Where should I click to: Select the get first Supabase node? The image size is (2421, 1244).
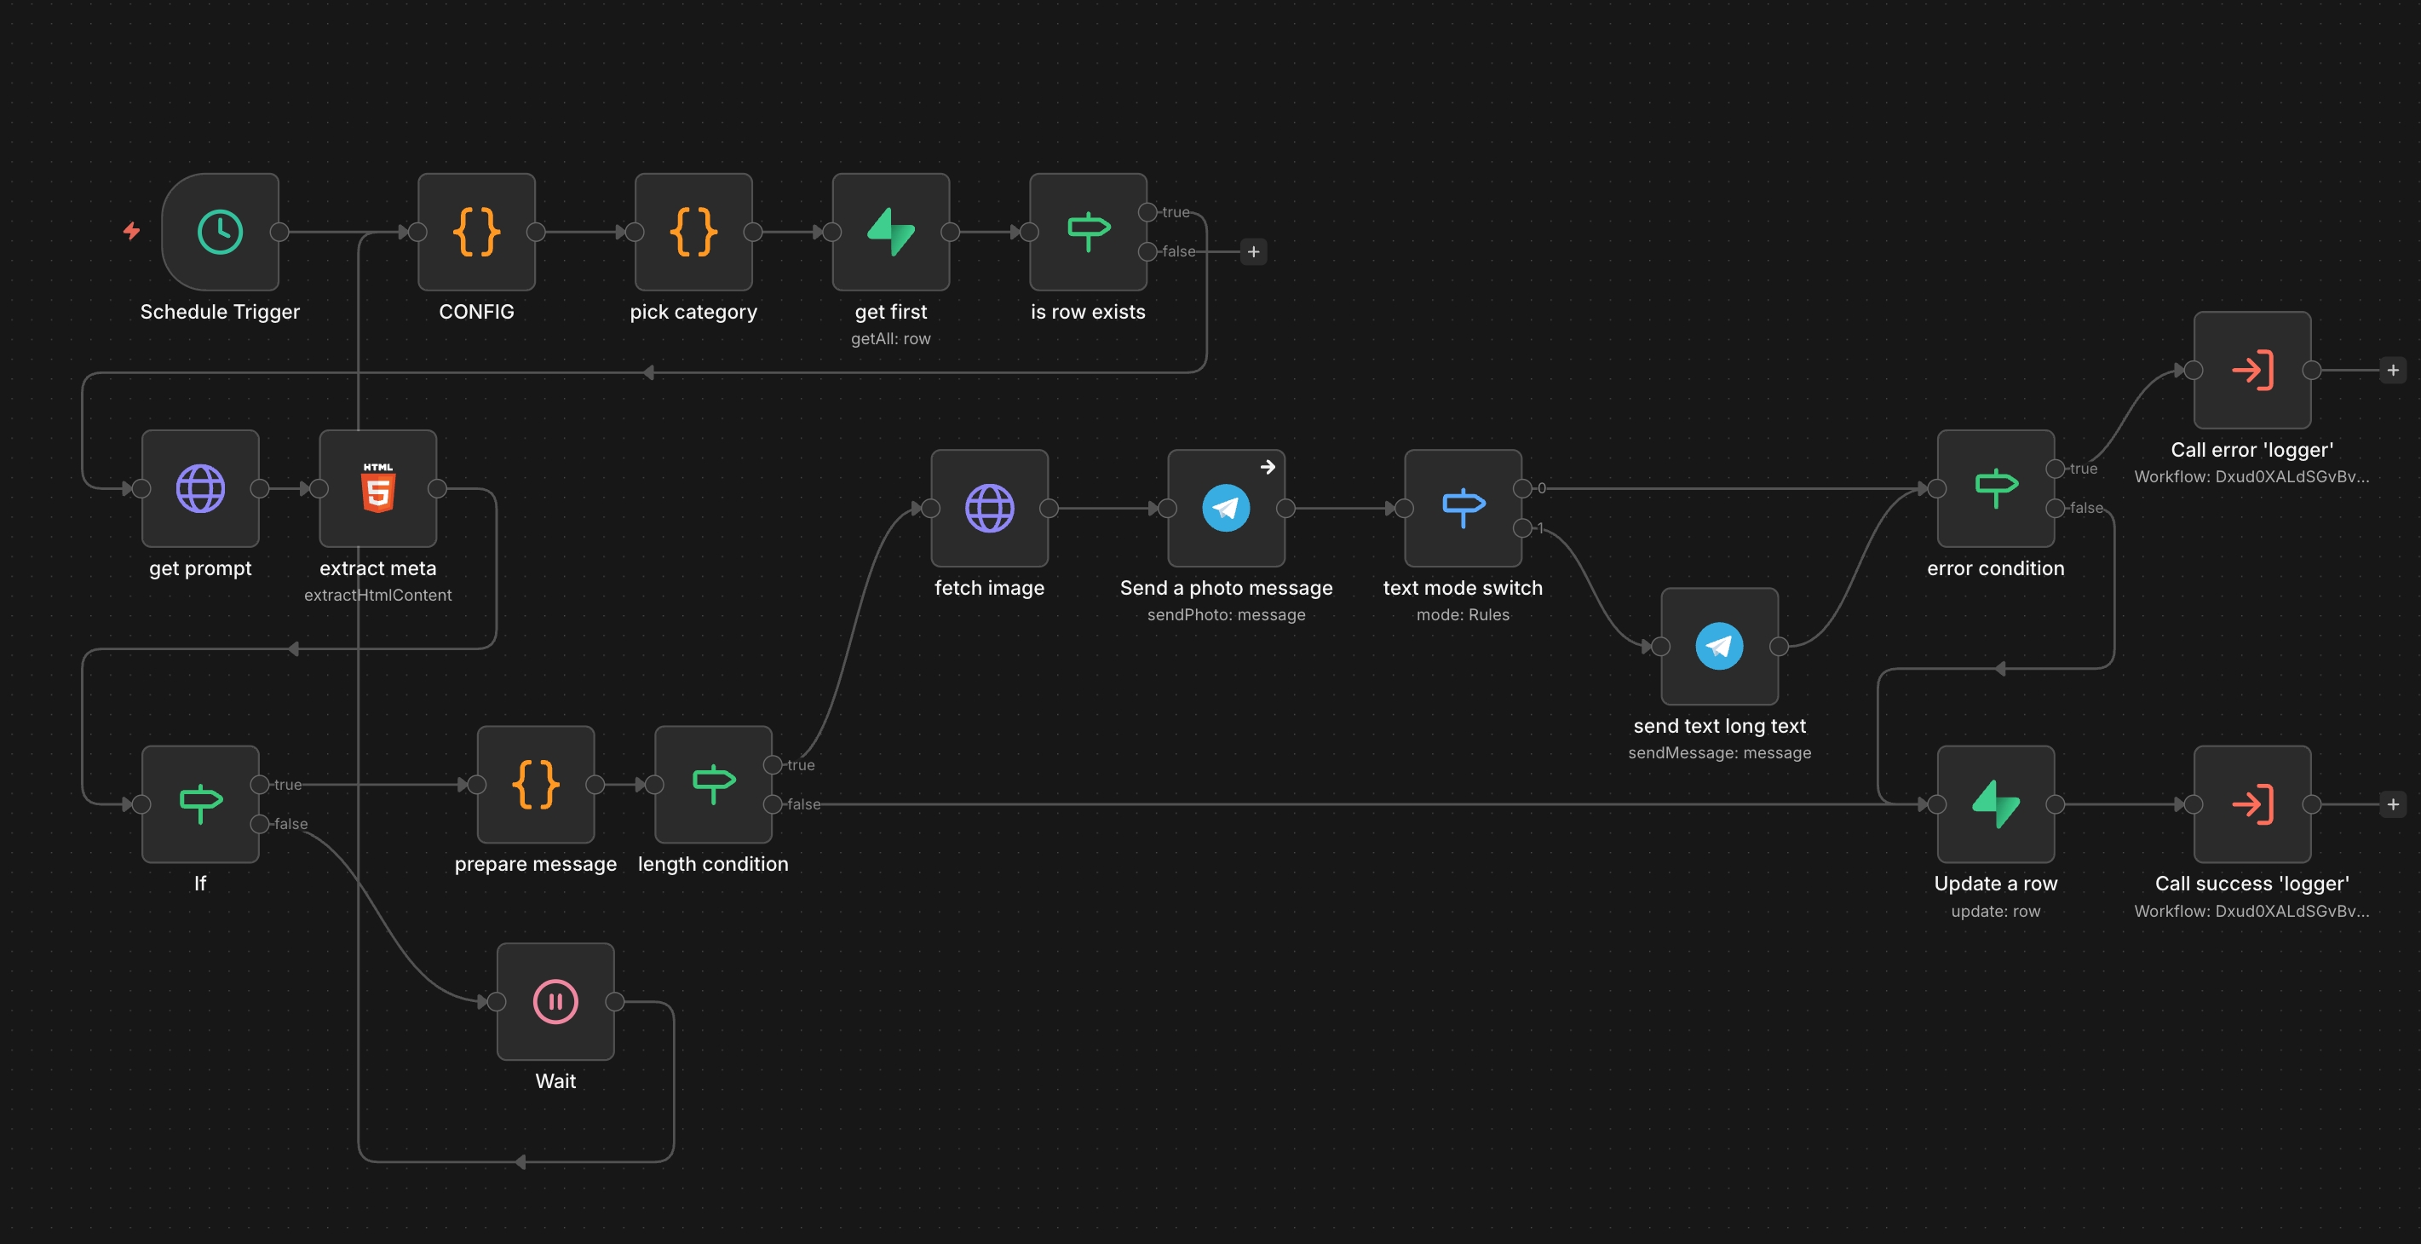click(x=890, y=231)
